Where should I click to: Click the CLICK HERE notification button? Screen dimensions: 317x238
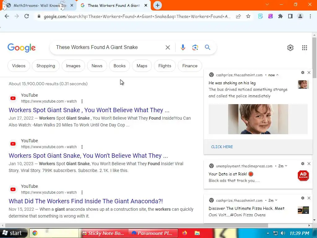pyautogui.click(x=222, y=147)
